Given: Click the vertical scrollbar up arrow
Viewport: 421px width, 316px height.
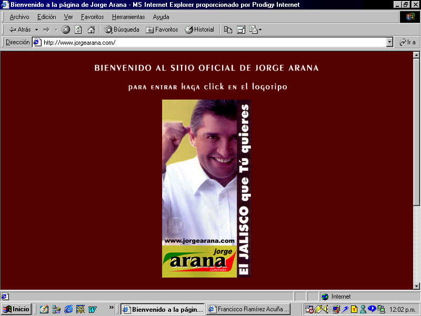Looking at the screenshot, I should click(416, 55).
